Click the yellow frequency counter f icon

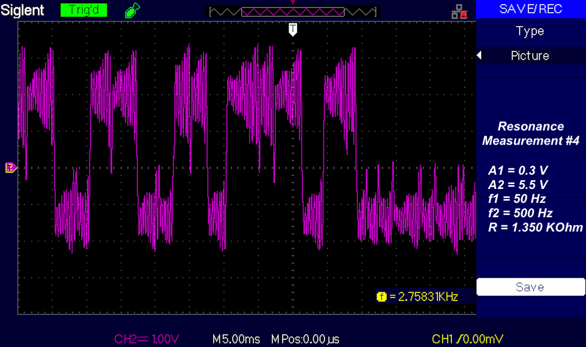(382, 296)
